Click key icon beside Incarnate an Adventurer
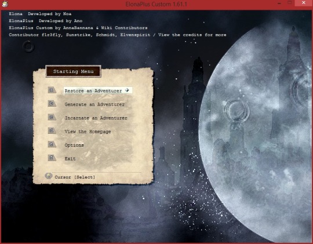 (52, 117)
